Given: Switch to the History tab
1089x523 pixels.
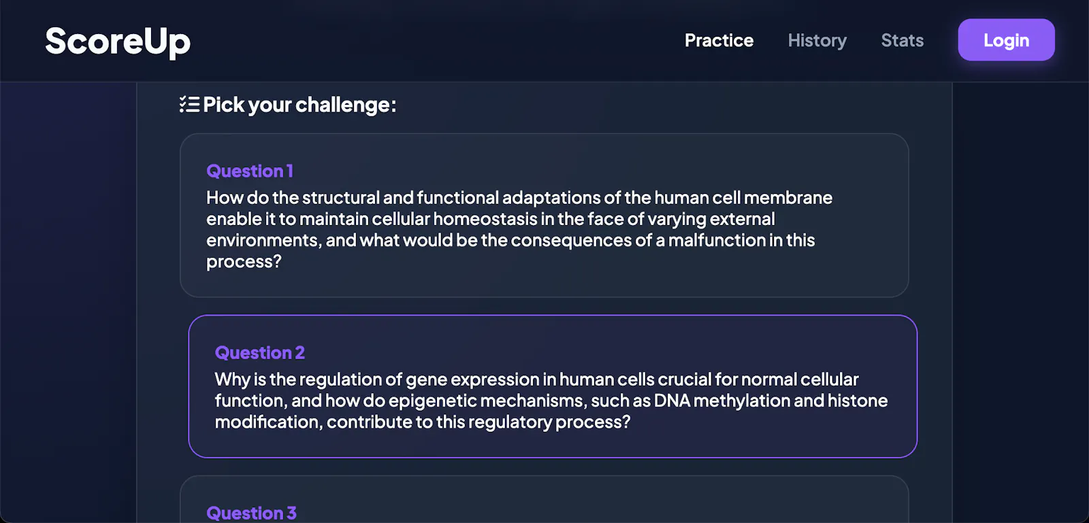Looking at the screenshot, I should pyautogui.click(x=817, y=40).
